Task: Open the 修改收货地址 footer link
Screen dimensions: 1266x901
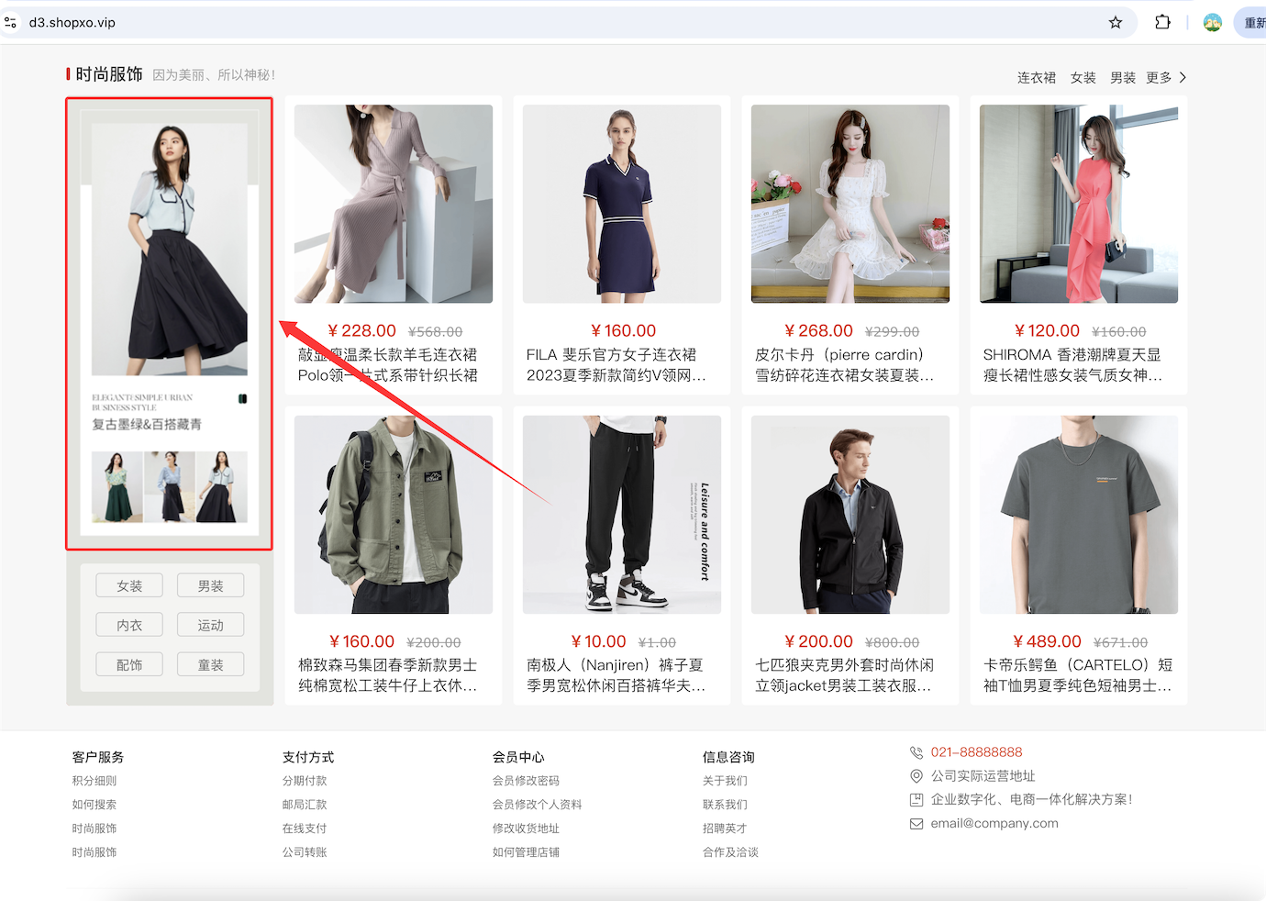Action: click(526, 829)
